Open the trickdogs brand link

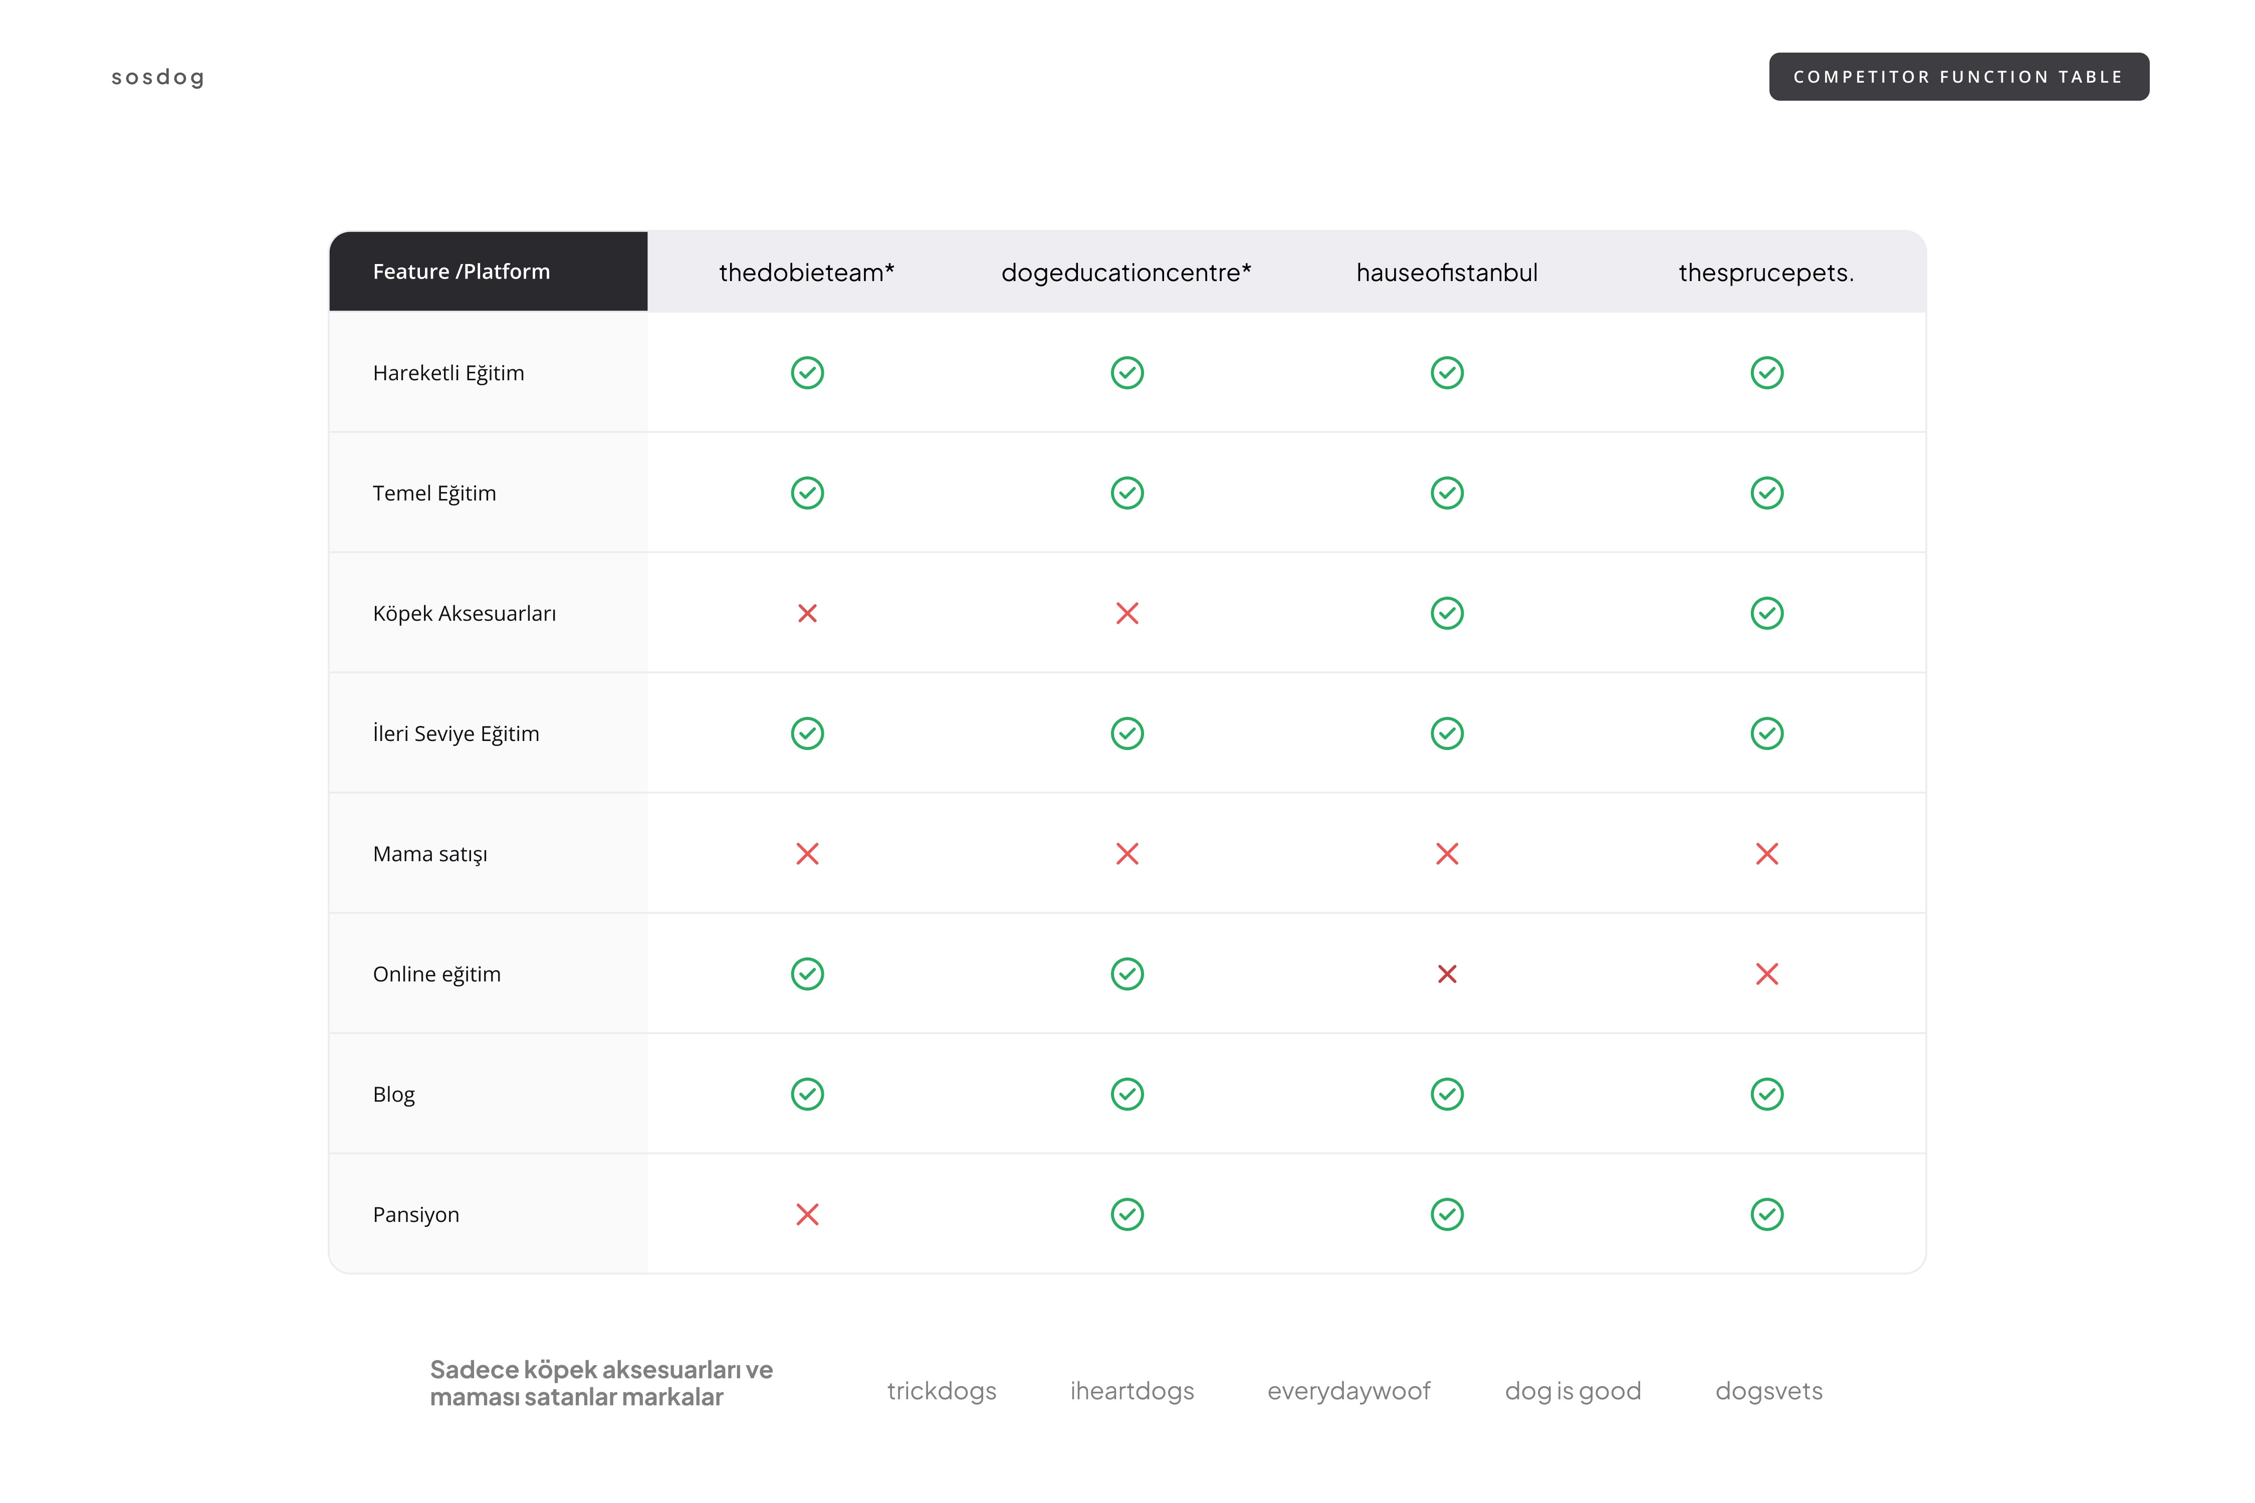click(x=942, y=1391)
